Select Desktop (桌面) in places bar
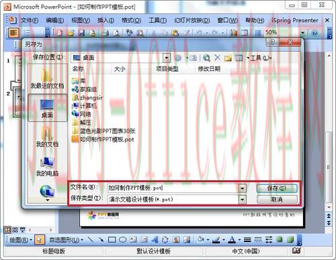Screen dimensions: 336x260 47,108
